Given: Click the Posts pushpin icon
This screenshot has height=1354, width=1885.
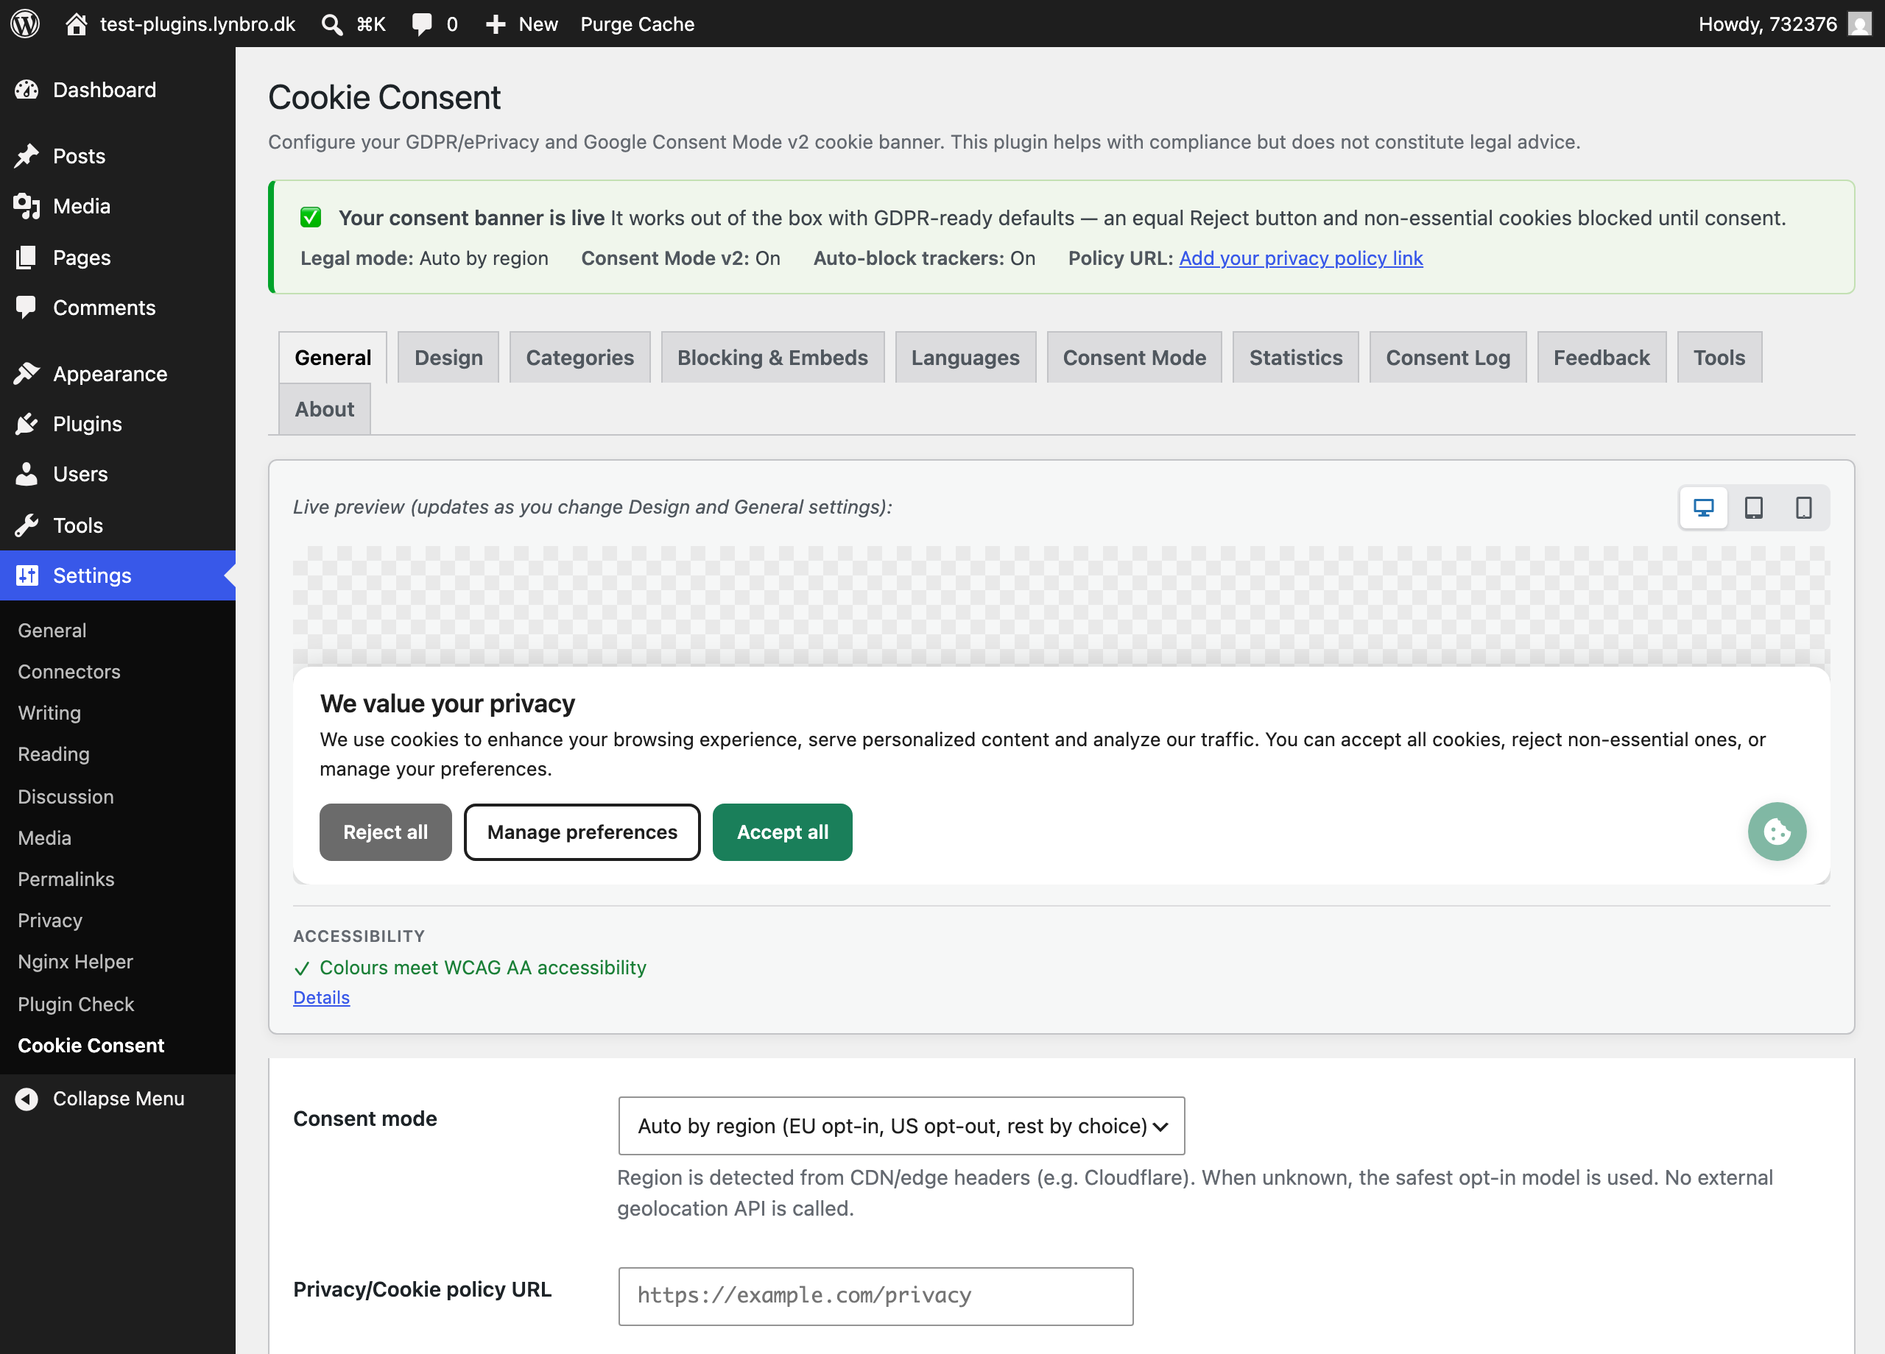Looking at the screenshot, I should click(x=27, y=156).
